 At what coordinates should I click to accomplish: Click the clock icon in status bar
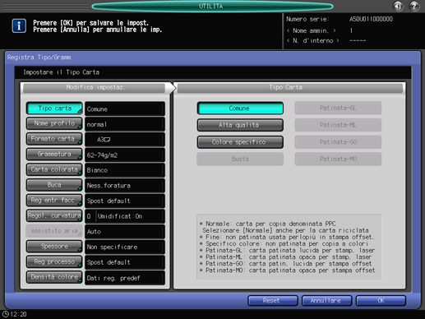click(x=5, y=314)
